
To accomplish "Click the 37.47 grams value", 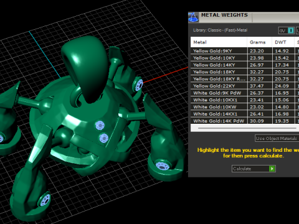I will tap(257, 86).
